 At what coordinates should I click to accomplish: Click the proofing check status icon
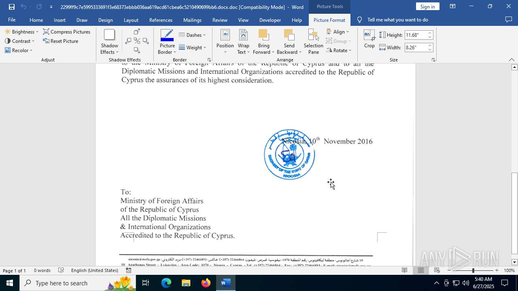coord(61,270)
